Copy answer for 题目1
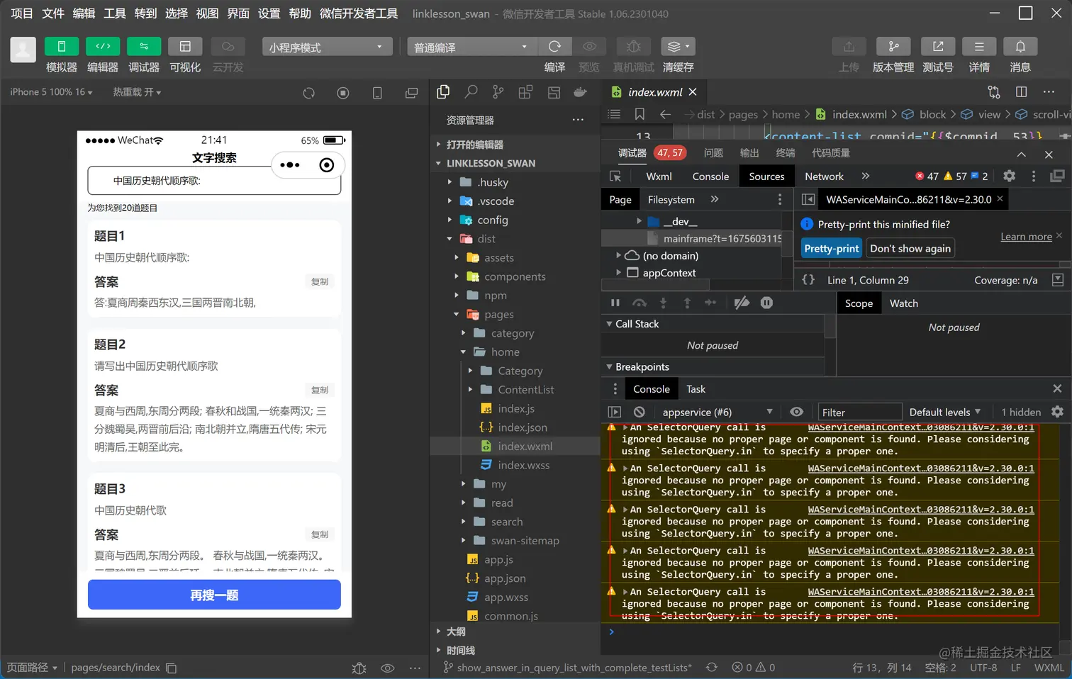The height and width of the screenshot is (679, 1072). tap(320, 281)
